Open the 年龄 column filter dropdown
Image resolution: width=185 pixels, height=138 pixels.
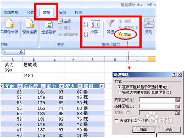(x=20, y=86)
